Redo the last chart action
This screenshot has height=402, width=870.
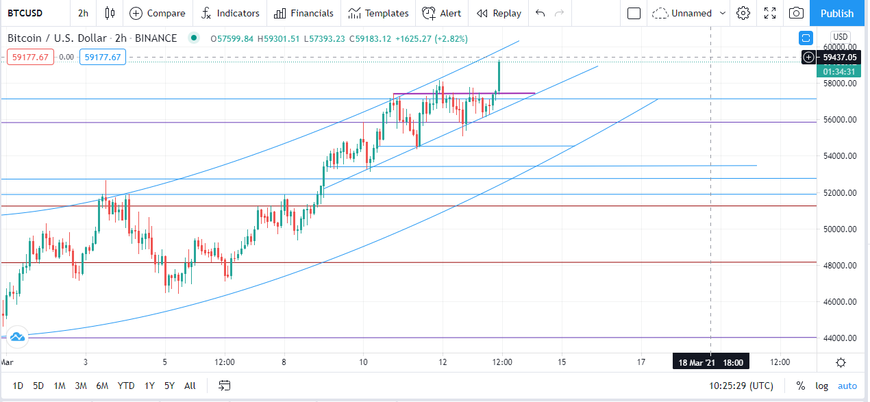coord(560,13)
